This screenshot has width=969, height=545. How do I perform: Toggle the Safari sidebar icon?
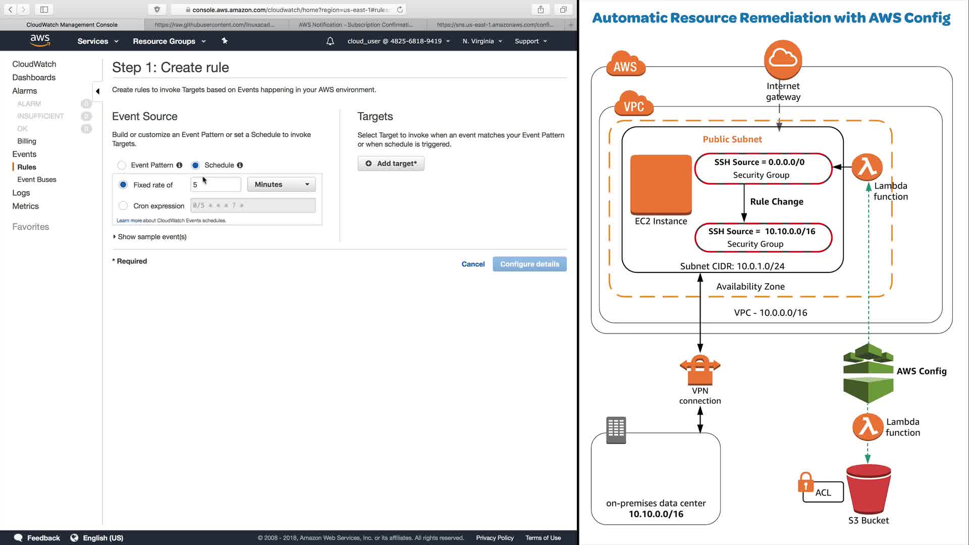click(44, 10)
